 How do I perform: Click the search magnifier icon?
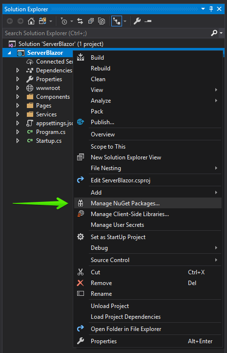tap(214, 33)
